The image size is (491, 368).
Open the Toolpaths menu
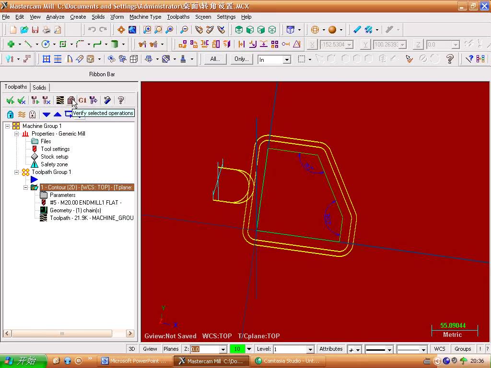pyautogui.click(x=178, y=17)
